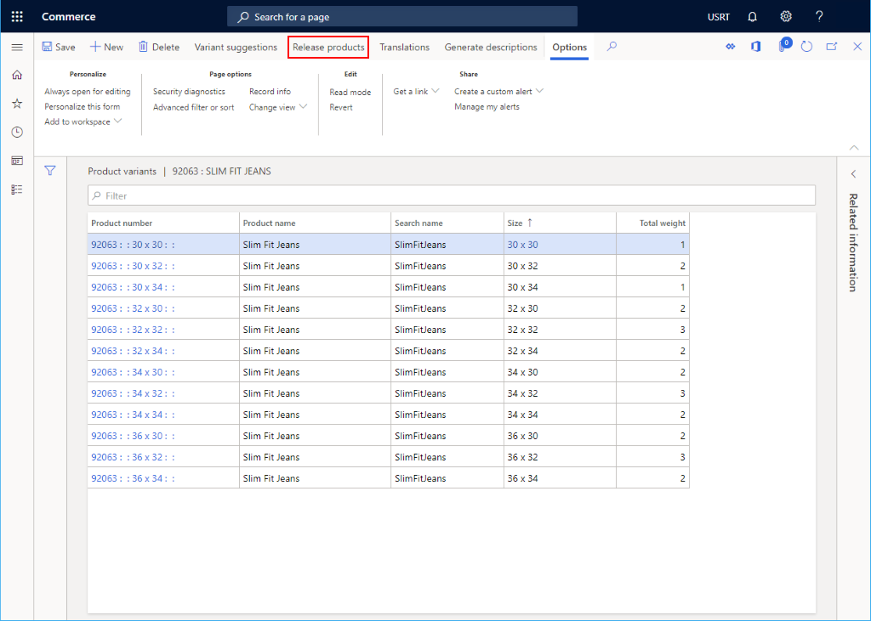Open Favorites from the left sidebar
Screen dimensions: 871x621
click(x=17, y=103)
